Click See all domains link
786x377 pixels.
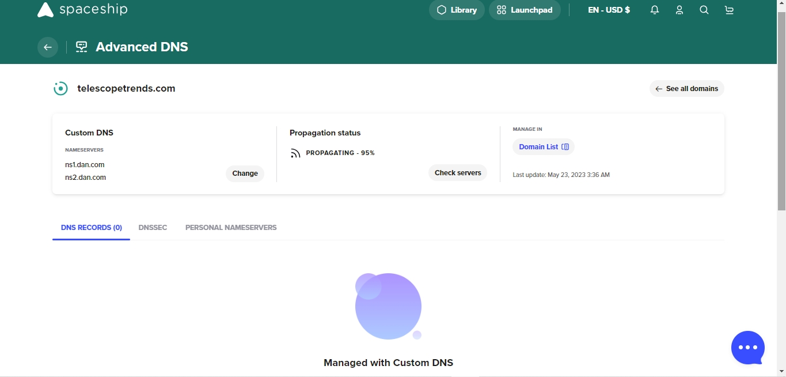pyautogui.click(x=686, y=89)
